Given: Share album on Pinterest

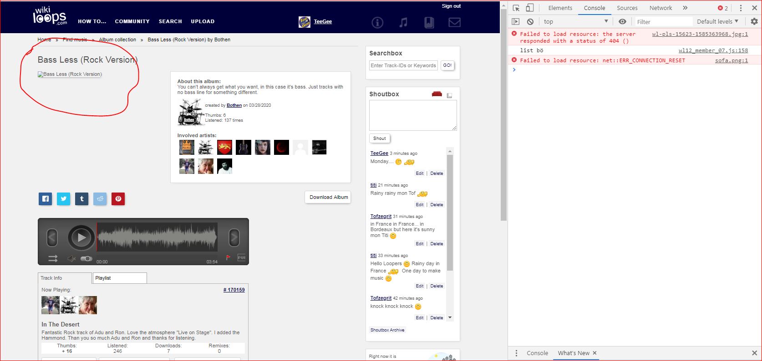Looking at the screenshot, I should 118,198.
